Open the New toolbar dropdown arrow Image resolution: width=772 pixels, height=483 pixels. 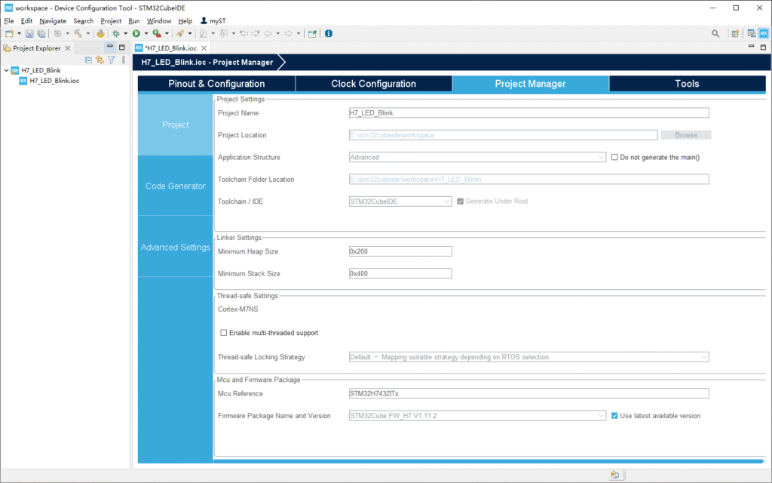pyautogui.click(x=19, y=33)
